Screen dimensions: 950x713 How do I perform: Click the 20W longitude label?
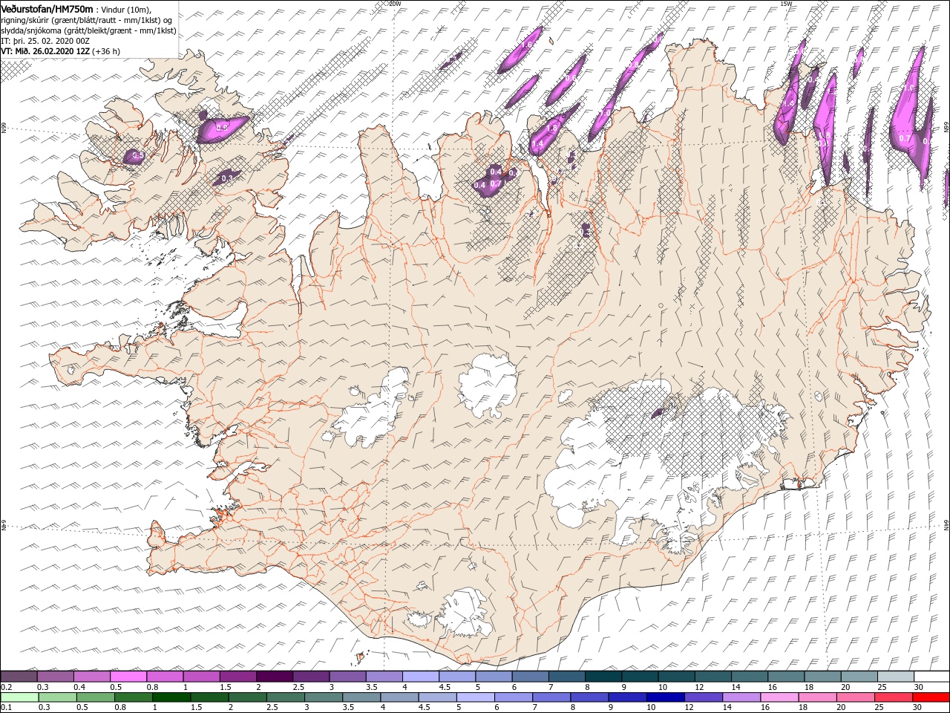(395, 4)
